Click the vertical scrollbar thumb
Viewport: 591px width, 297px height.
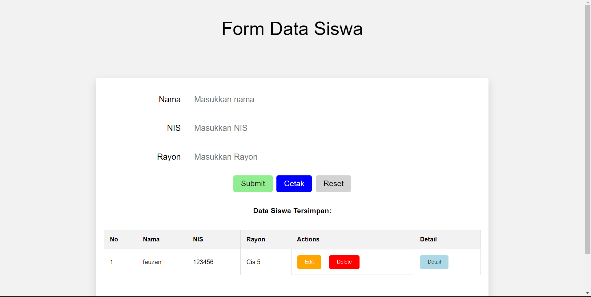(x=588, y=129)
